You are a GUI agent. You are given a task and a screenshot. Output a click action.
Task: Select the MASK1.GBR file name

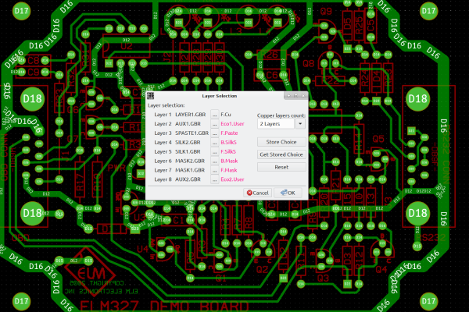(190, 170)
